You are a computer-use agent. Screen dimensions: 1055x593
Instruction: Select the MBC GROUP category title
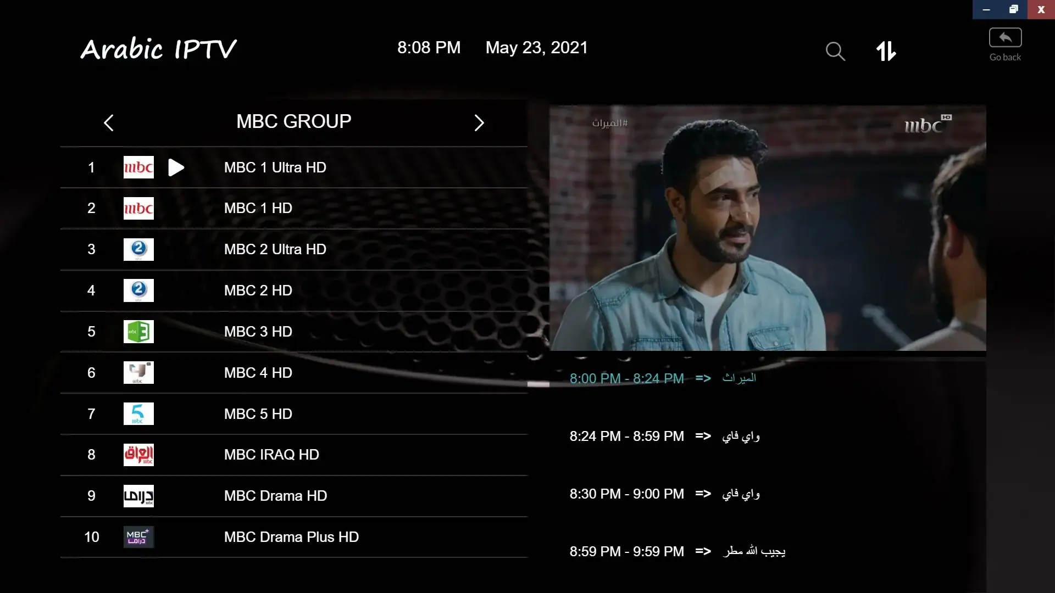click(293, 121)
